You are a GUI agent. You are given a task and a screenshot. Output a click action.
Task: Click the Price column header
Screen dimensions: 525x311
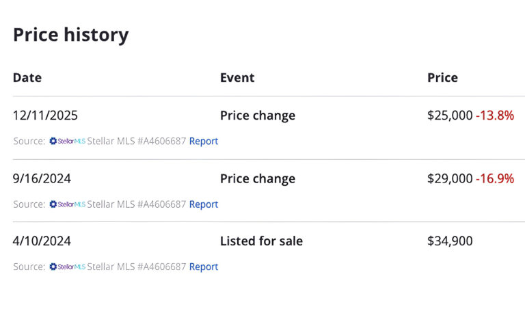pyautogui.click(x=442, y=78)
